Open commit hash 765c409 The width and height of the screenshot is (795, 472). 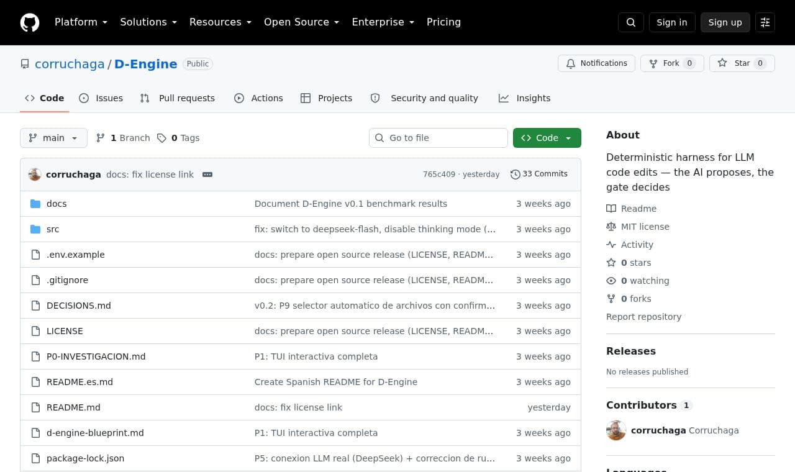click(x=439, y=175)
